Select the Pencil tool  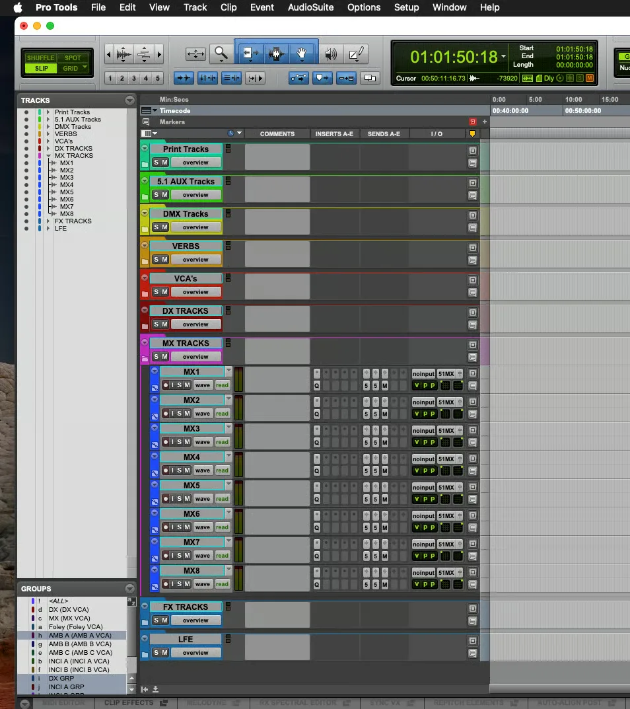[356, 54]
